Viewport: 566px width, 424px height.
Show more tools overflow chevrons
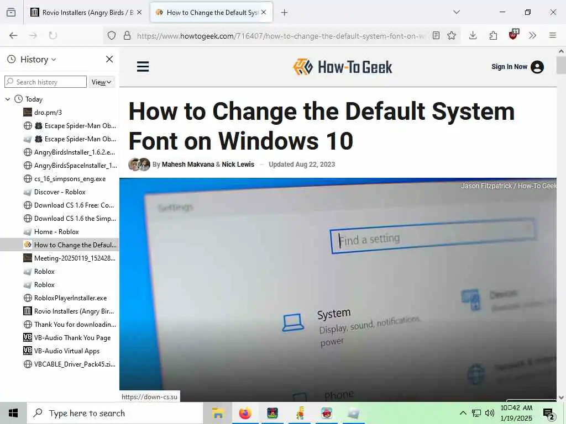(x=532, y=35)
